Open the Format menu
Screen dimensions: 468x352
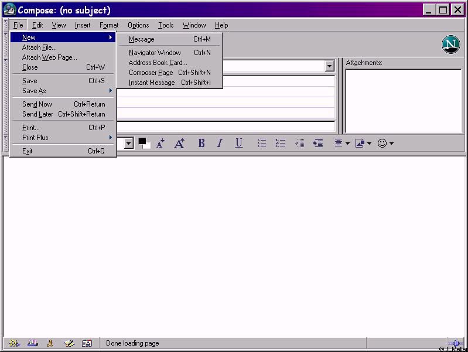(x=109, y=25)
